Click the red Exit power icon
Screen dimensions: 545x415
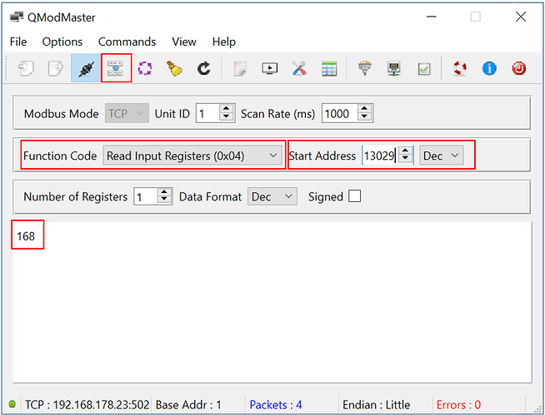point(519,68)
